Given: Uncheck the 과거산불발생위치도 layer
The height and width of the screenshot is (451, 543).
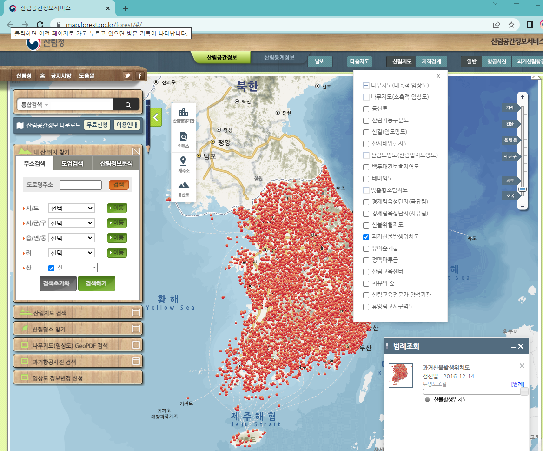Looking at the screenshot, I should (x=366, y=237).
